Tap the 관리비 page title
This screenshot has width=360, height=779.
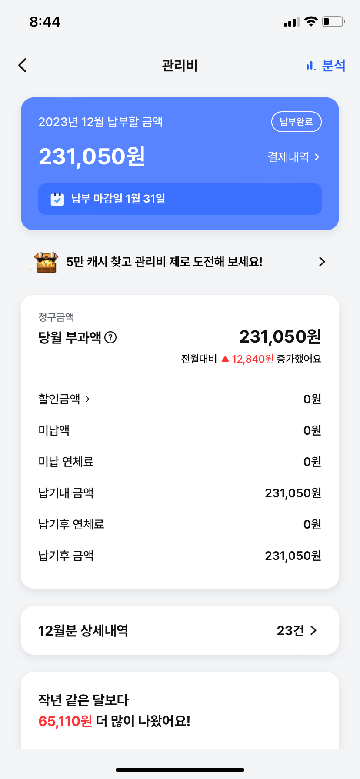[x=180, y=66]
